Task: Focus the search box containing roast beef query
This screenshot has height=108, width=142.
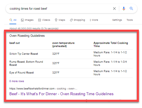Action: point(61,9)
